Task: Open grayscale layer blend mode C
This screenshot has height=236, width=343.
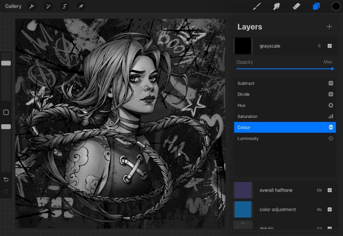Action: 319,46
